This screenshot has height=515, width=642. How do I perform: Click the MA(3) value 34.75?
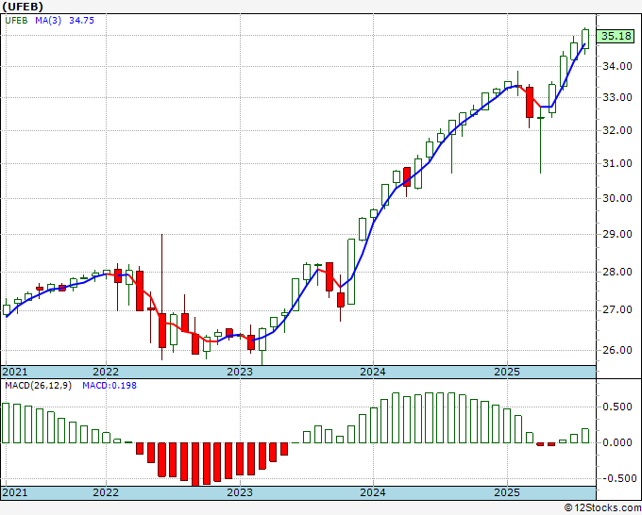point(81,21)
